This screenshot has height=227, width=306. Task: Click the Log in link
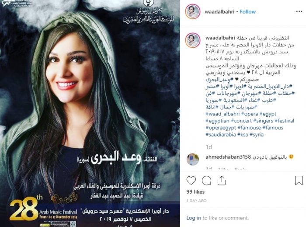point(194,218)
